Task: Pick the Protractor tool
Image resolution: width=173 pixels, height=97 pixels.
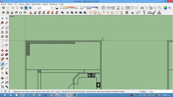Action: (x=2, y=69)
